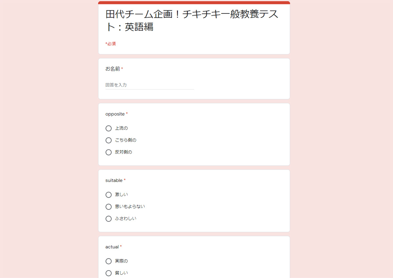Click the form title heading 田代チーム企画
This screenshot has width=393, height=278.
pyautogui.click(x=192, y=21)
